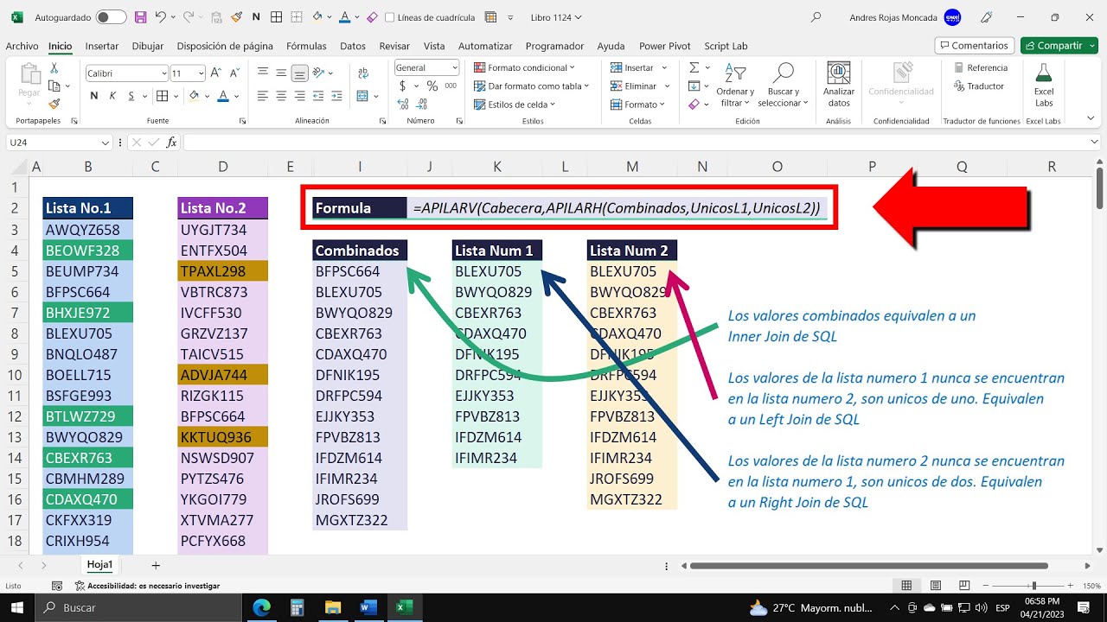The height and width of the screenshot is (622, 1107).
Task: Click the Format Painter brush in the quick access toolbar
Action: click(237, 16)
